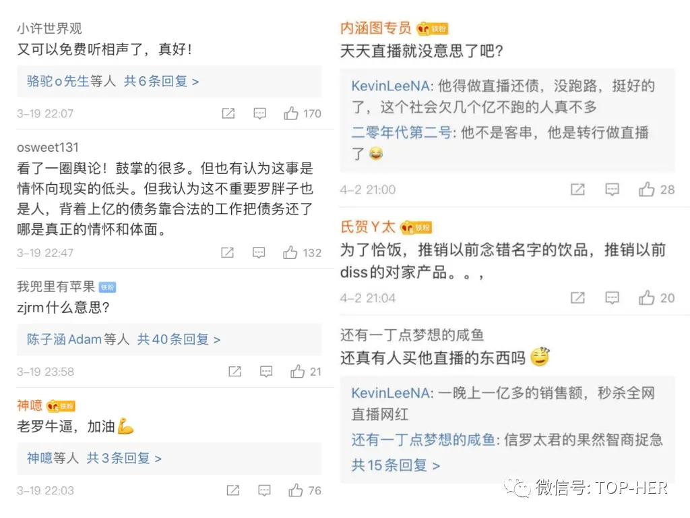Share the 氏贺Y太 comment
The width and height of the screenshot is (690, 518).
(577, 297)
